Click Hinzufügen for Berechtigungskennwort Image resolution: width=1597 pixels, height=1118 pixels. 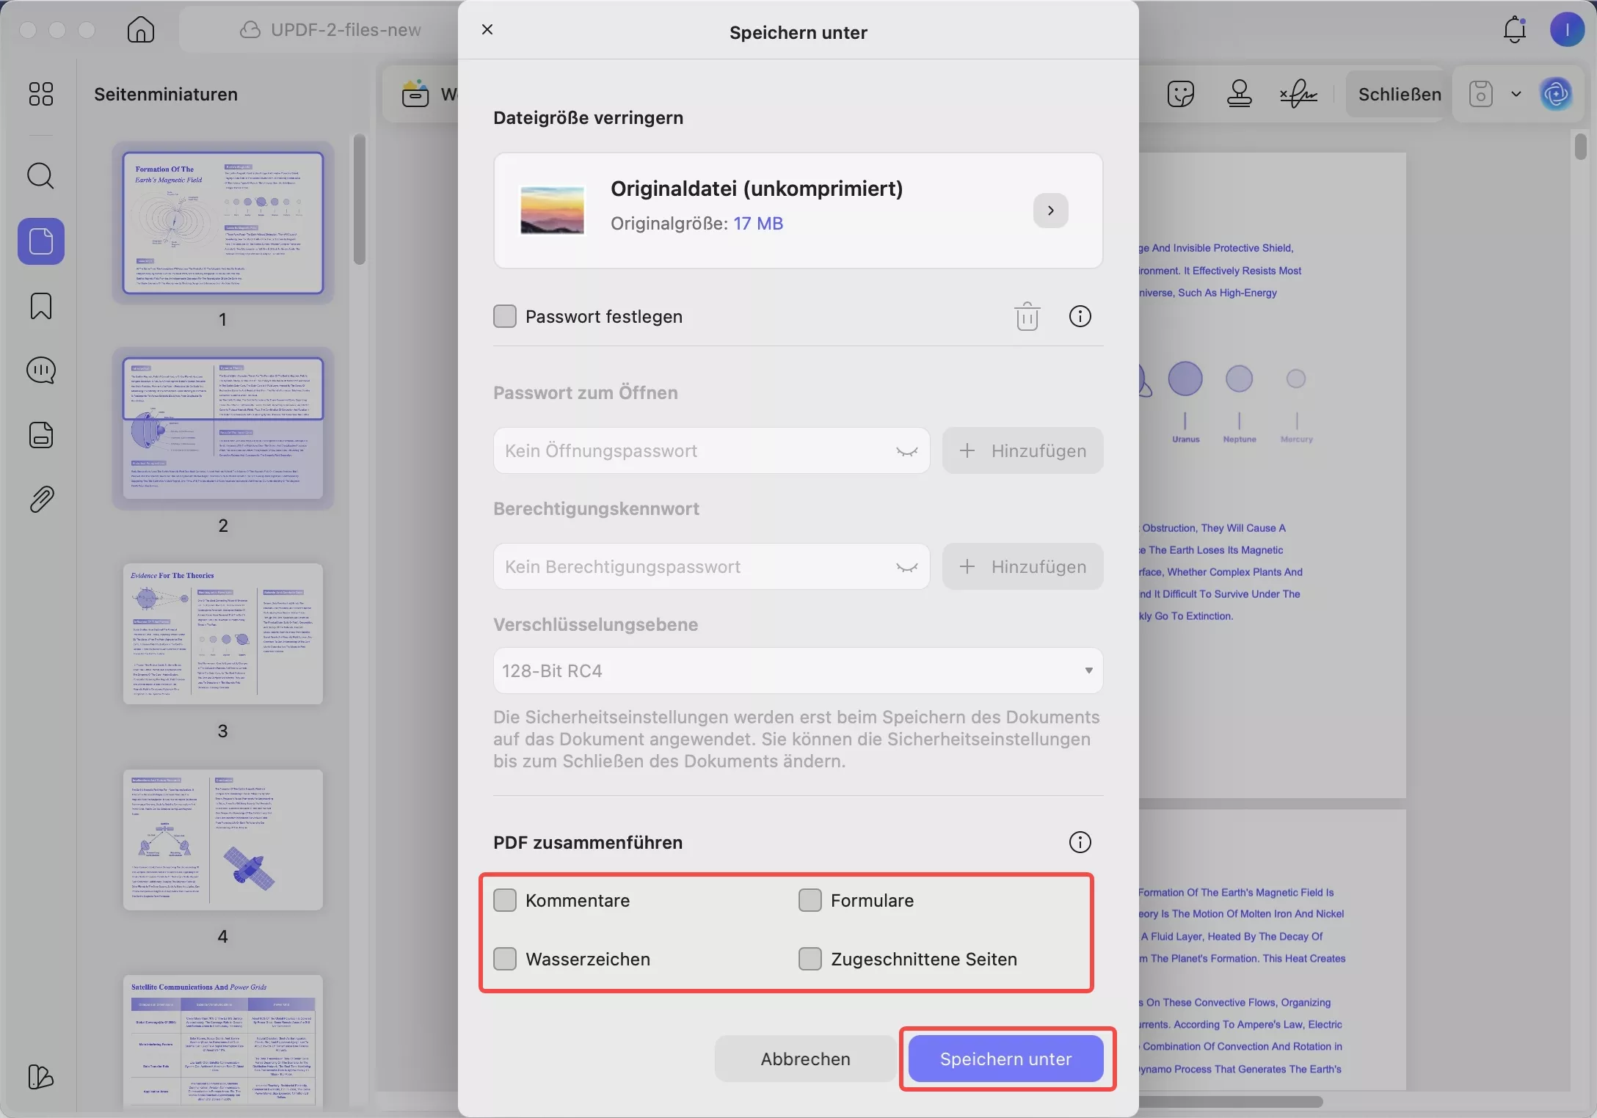(x=1022, y=566)
